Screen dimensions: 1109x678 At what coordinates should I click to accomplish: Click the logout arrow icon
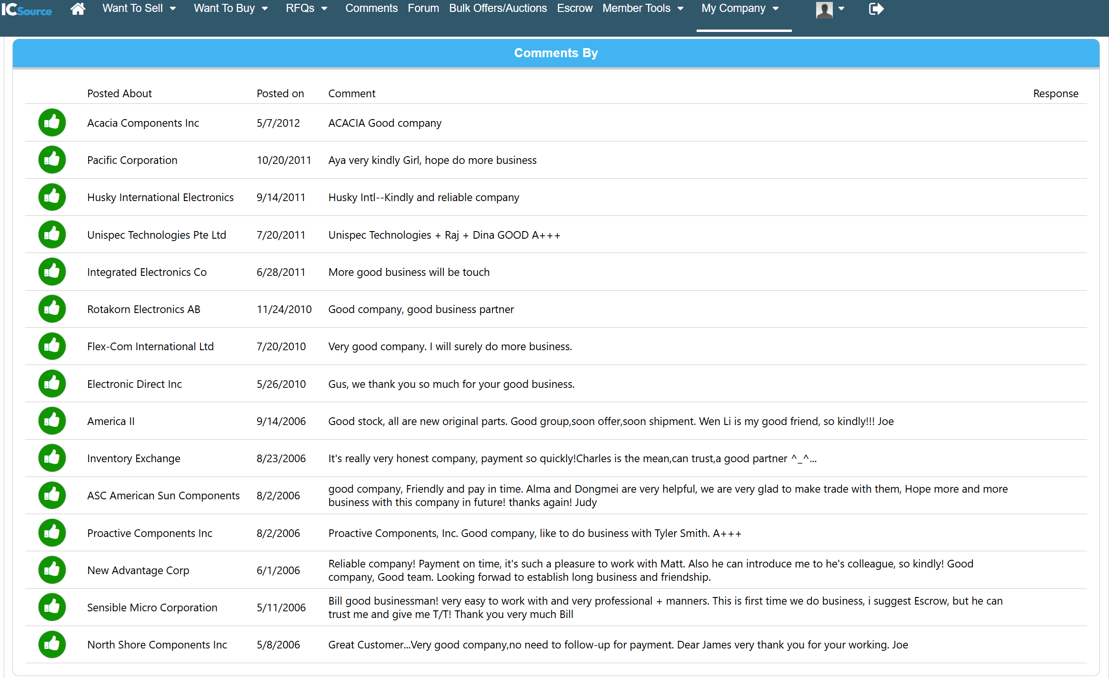pos(876,9)
